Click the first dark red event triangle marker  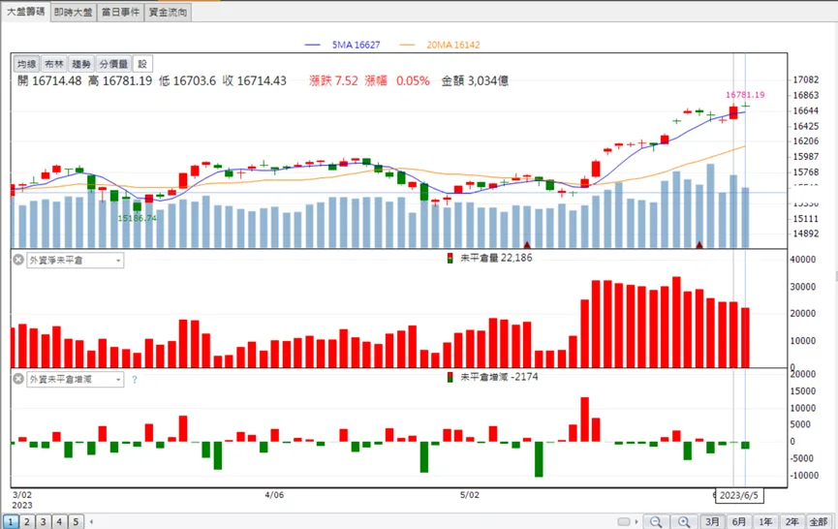tap(527, 245)
